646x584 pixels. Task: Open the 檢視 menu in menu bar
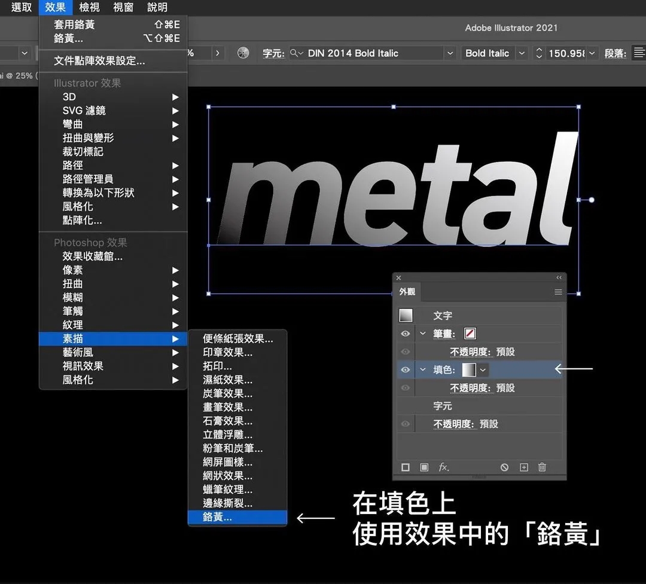[x=89, y=7]
